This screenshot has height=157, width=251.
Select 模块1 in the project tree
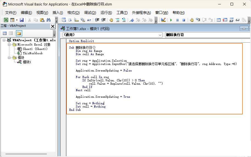pyautogui.click(x=27, y=62)
